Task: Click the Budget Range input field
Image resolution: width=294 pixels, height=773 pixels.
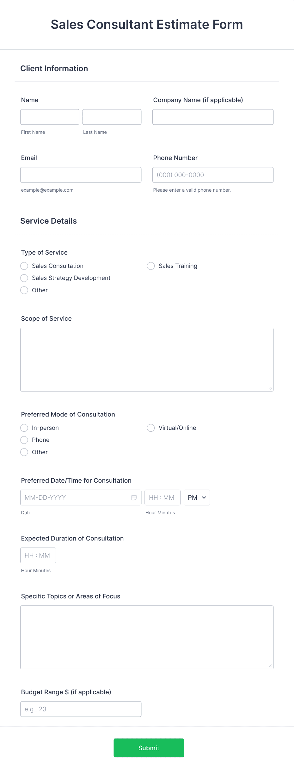Action: tap(81, 709)
